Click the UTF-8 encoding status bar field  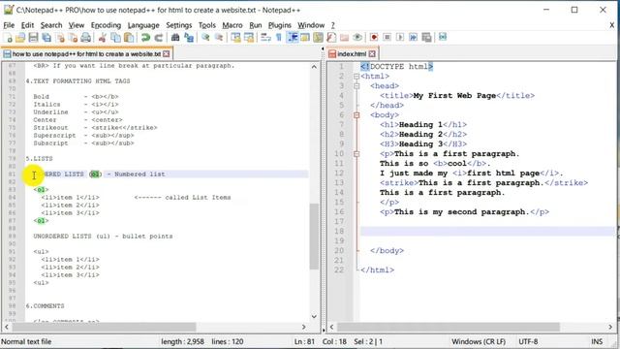pos(528,341)
